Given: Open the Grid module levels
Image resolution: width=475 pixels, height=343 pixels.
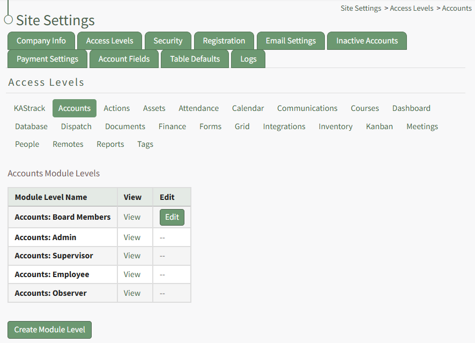Looking at the screenshot, I should click(242, 126).
